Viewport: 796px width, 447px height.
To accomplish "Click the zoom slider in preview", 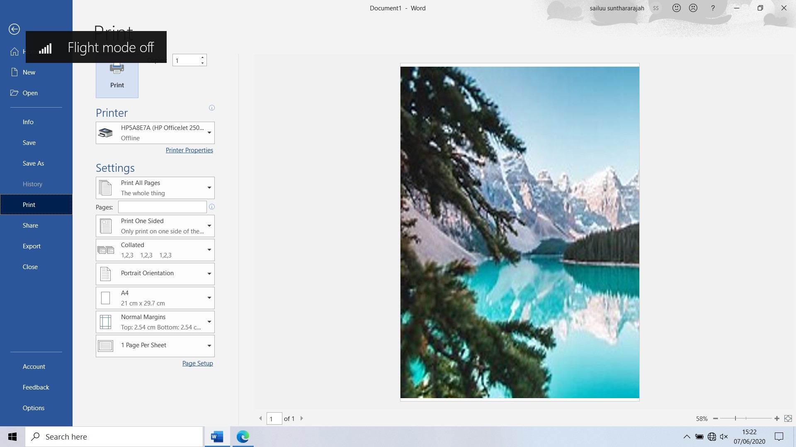I will click(x=735, y=419).
